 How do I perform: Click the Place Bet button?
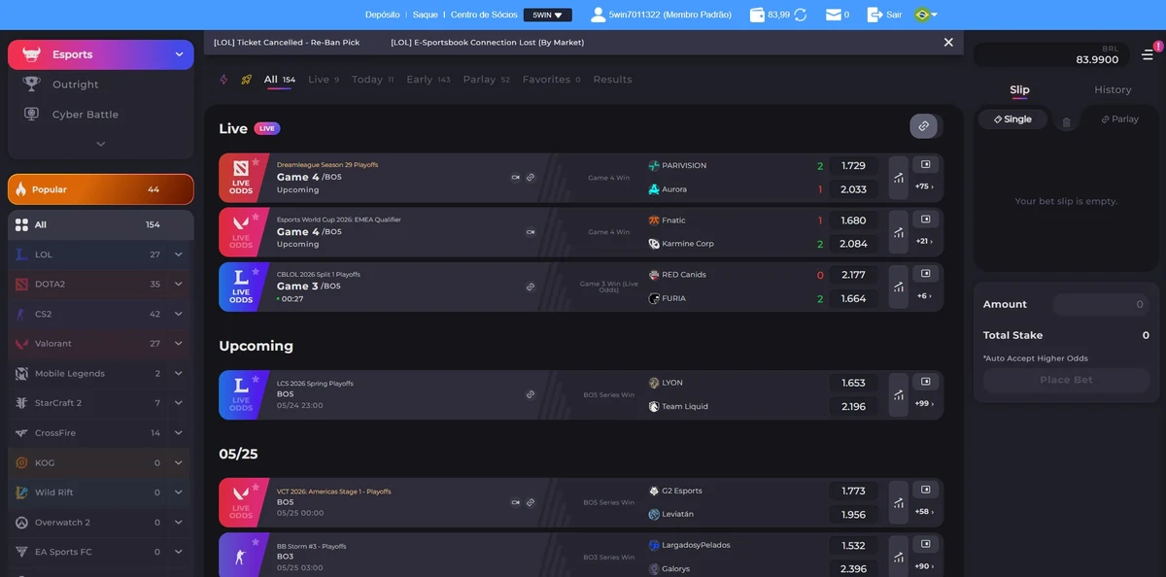1066,380
